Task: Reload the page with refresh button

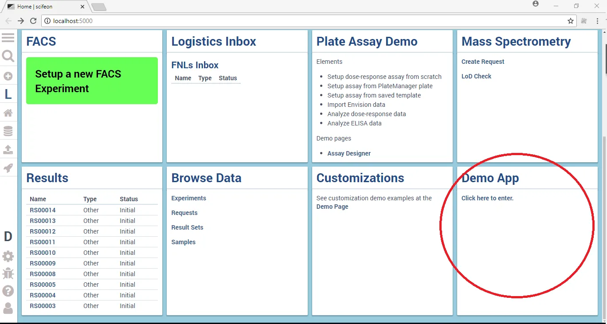Action: pyautogui.click(x=33, y=21)
